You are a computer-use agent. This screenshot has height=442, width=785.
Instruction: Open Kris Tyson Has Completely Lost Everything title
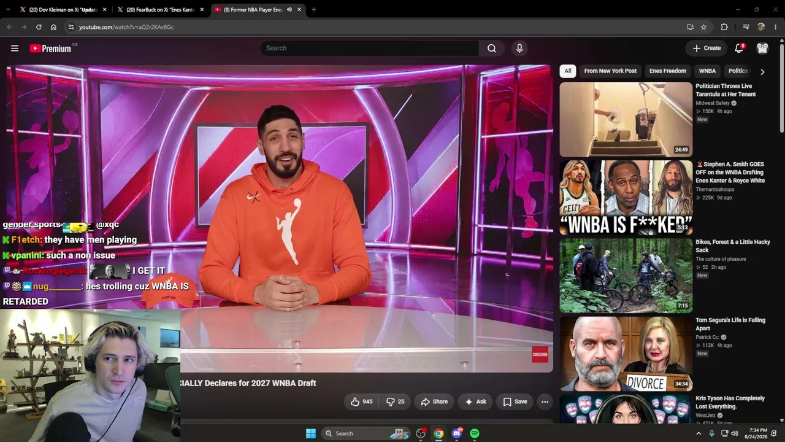(x=730, y=402)
